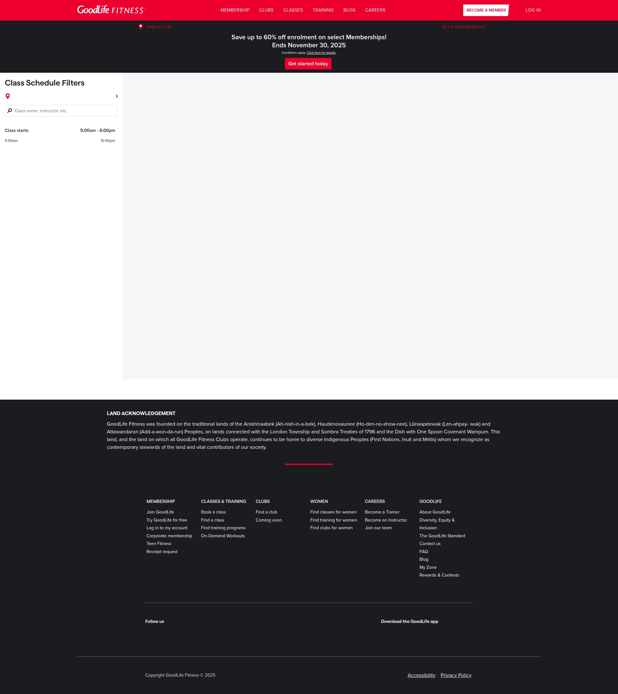The height and width of the screenshot is (694, 618).
Task: Click the Land Acknowledgement heading
Action: coord(141,413)
